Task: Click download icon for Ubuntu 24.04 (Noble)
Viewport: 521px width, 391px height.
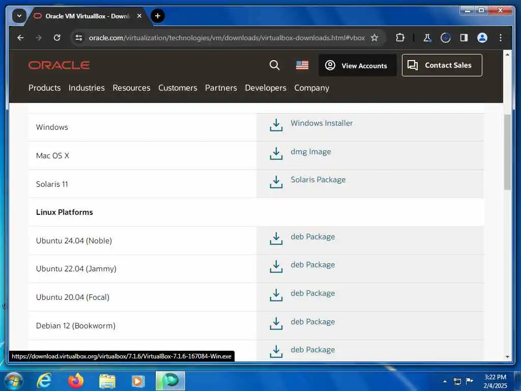Action: (x=276, y=239)
